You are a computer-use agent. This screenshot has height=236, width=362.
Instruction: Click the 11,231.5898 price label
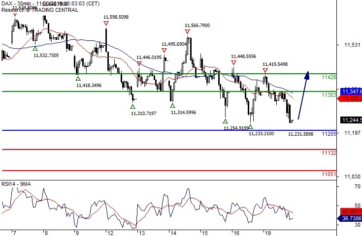coord(301,134)
